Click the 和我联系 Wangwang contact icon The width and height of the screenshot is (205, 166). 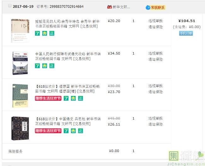pos(155,7)
